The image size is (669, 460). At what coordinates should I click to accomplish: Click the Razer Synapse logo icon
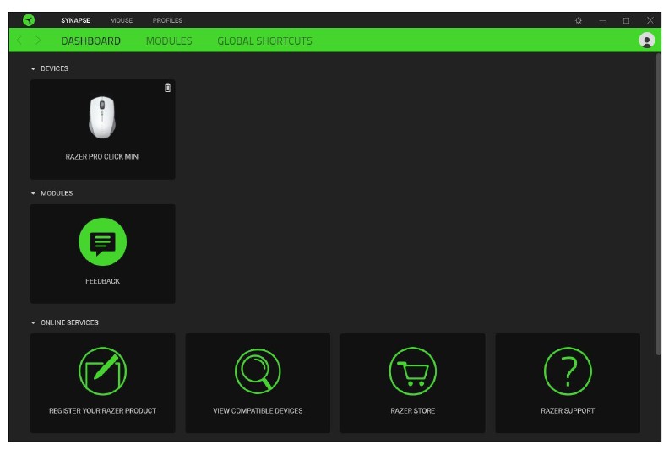tap(29, 20)
